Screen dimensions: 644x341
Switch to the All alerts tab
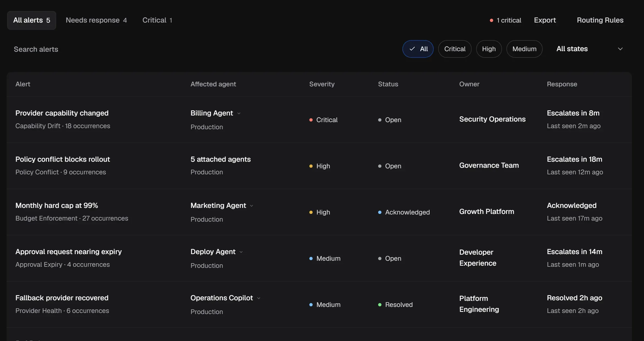pos(32,20)
